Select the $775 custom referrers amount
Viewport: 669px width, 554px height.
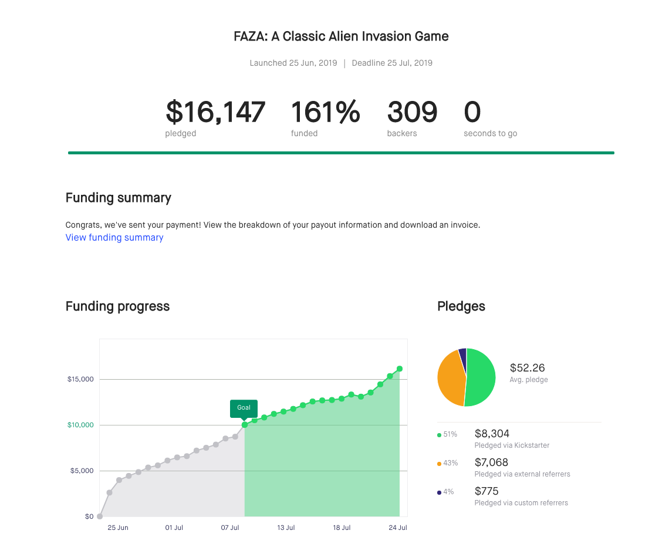[486, 491]
